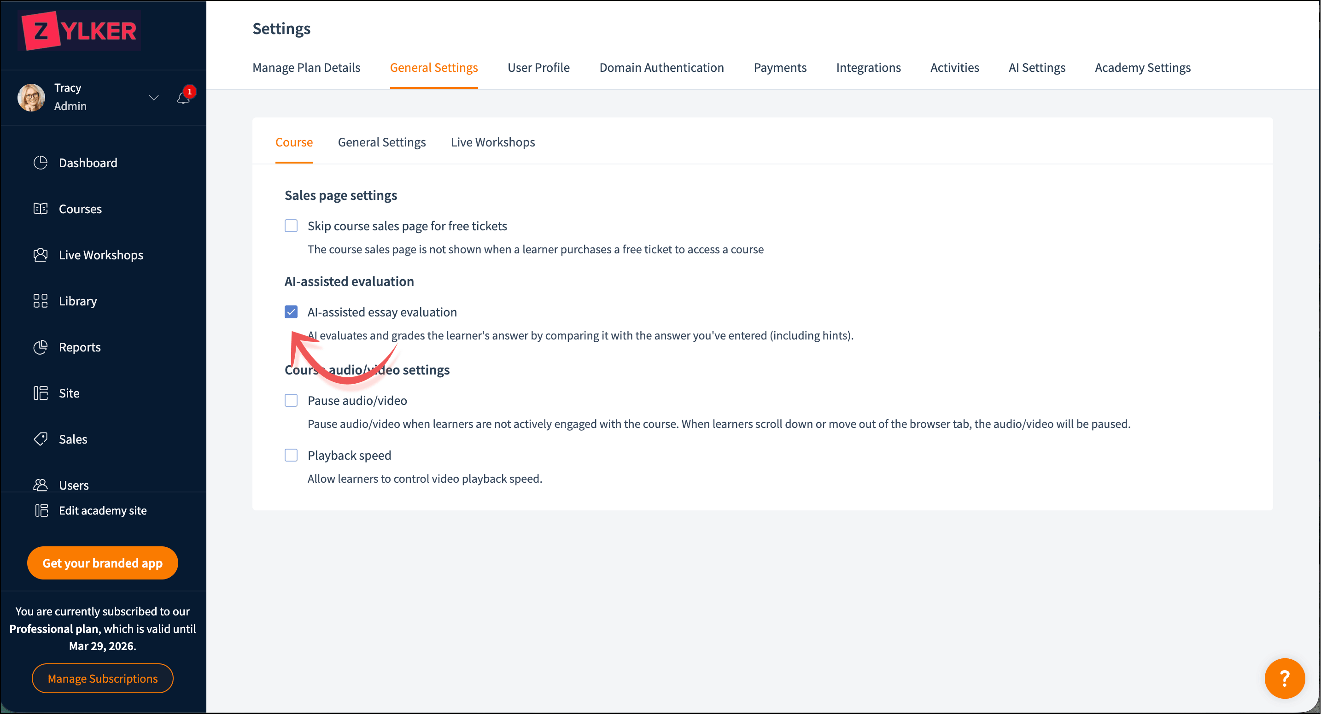Open the Sales tag icon
Screen dimensions: 1321x714
click(41, 439)
